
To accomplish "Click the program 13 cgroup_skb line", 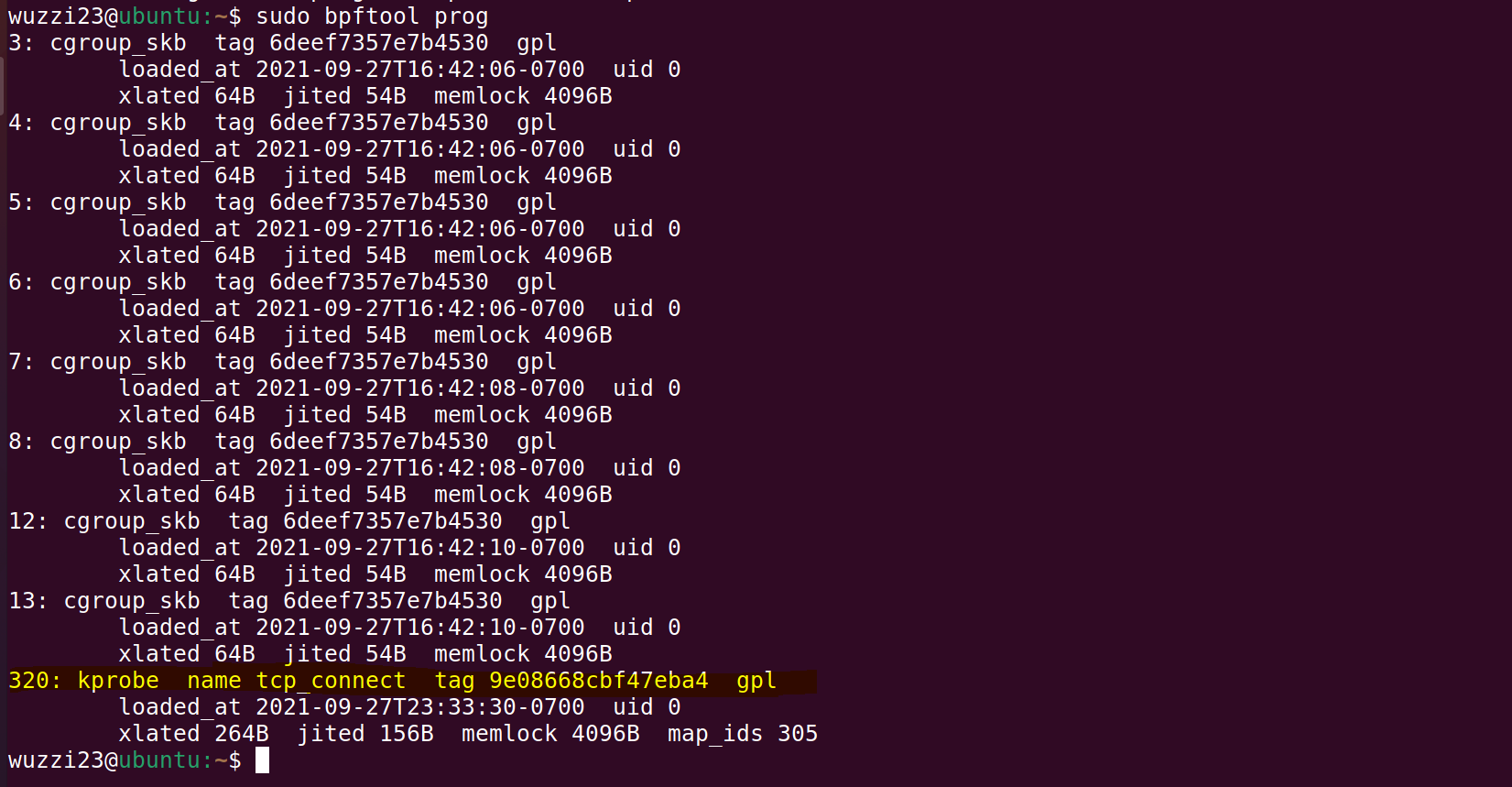I will (x=289, y=601).
